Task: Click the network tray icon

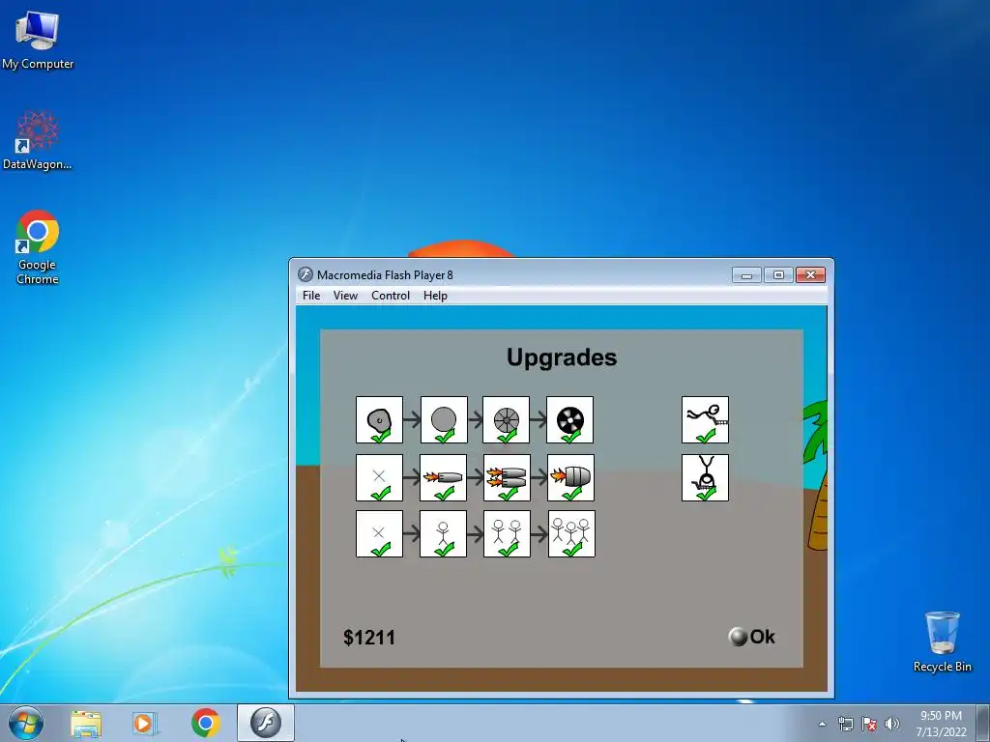Action: pos(845,724)
